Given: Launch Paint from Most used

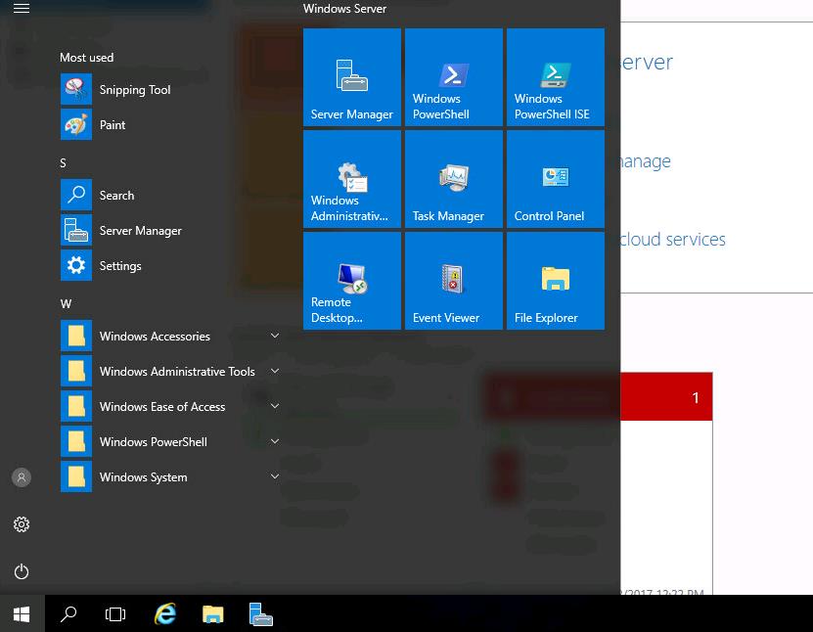Looking at the screenshot, I should (x=171, y=124).
